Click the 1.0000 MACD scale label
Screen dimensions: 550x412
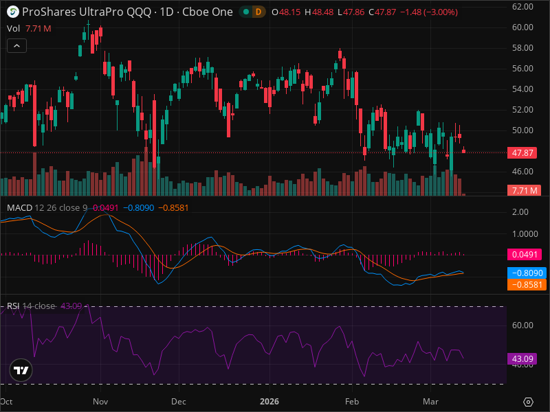coord(525,234)
